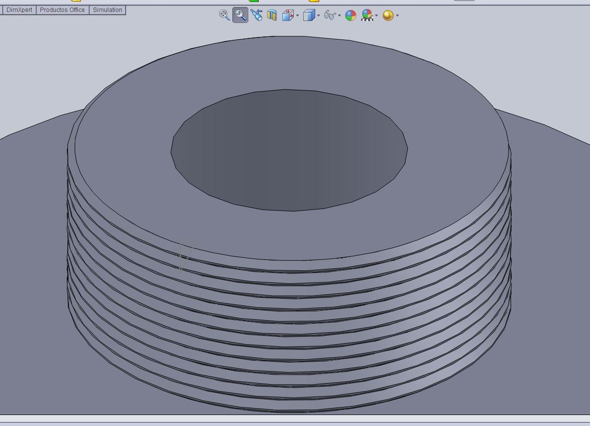This screenshot has width=590, height=426.
Task: Open the Hide/Show Items dropdown arrow
Action: point(340,16)
